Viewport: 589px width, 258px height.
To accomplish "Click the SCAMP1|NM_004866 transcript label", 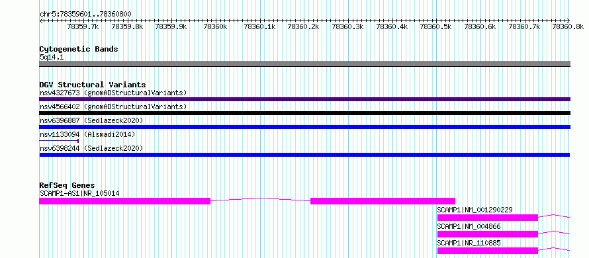I will coord(469,226).
